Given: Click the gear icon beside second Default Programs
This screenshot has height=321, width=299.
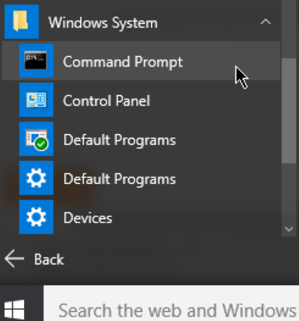Looking at the screenshot, I should pyautogui.click(x=37, y=178).
